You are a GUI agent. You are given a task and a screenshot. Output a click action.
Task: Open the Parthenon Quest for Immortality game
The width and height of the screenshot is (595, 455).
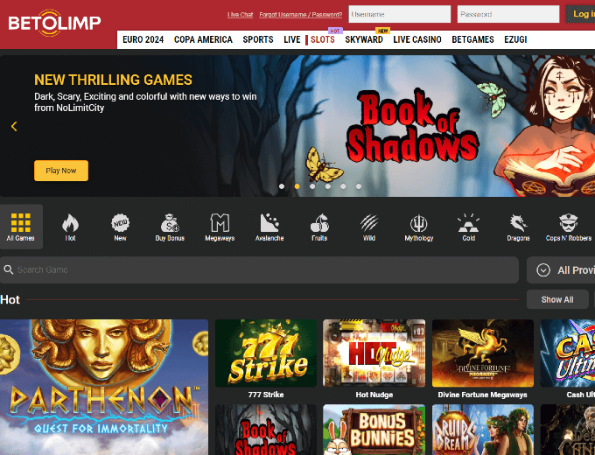pyautogui.click(x=104, y=387)
